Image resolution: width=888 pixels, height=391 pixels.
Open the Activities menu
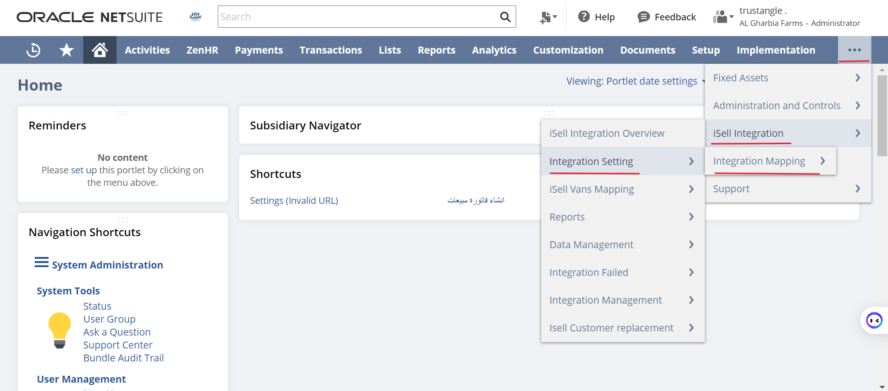147,50
